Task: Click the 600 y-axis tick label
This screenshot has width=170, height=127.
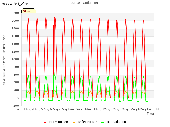Action: pyautogui.click(x=16, y=75)
